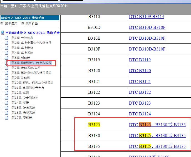191x157 pixels.
Task: Click the page icon for 第12章 车顶
Action: [7, 93]
